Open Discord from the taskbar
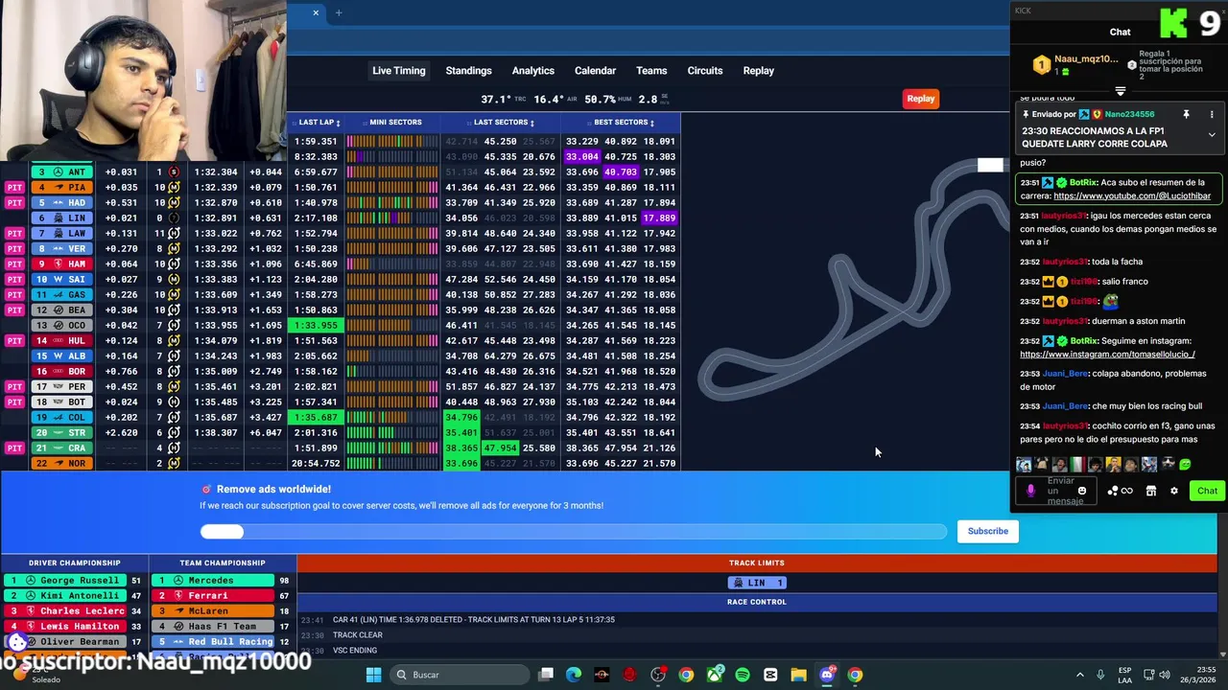Screen dimensions: 1228x690 tap(827, 675)
